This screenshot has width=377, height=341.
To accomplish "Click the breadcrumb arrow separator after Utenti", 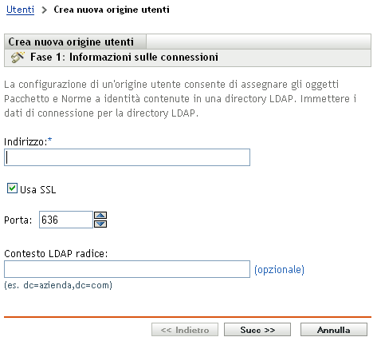I will [x=45, y=10].
